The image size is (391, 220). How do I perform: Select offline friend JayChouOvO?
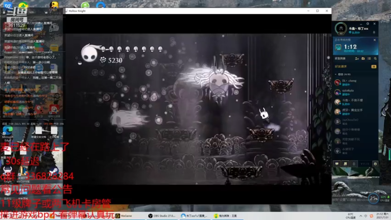coord(356,121)
